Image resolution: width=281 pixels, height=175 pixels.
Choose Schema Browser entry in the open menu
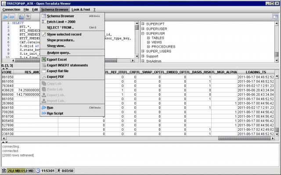pos(72,16)
